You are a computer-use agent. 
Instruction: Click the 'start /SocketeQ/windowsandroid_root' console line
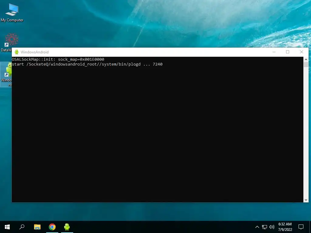tap(87, 64)
